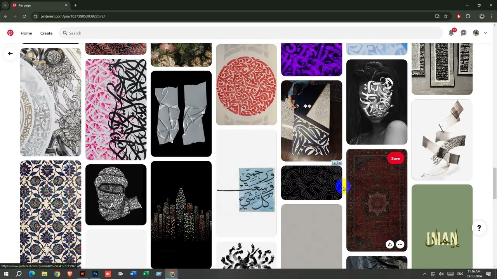Close the Pin page tab
The height and width of the screenshot is (279, 497).
[66, 5]
